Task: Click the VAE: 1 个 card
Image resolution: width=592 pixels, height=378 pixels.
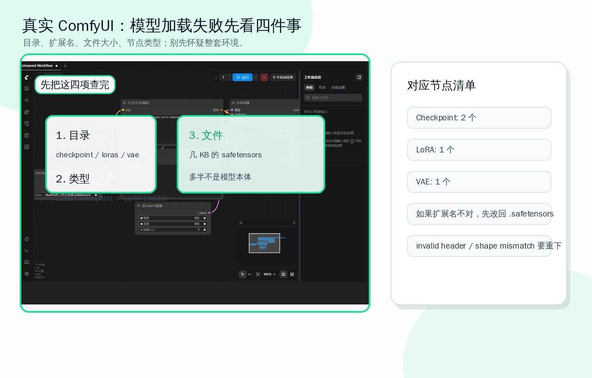Action: coord(479,182)
